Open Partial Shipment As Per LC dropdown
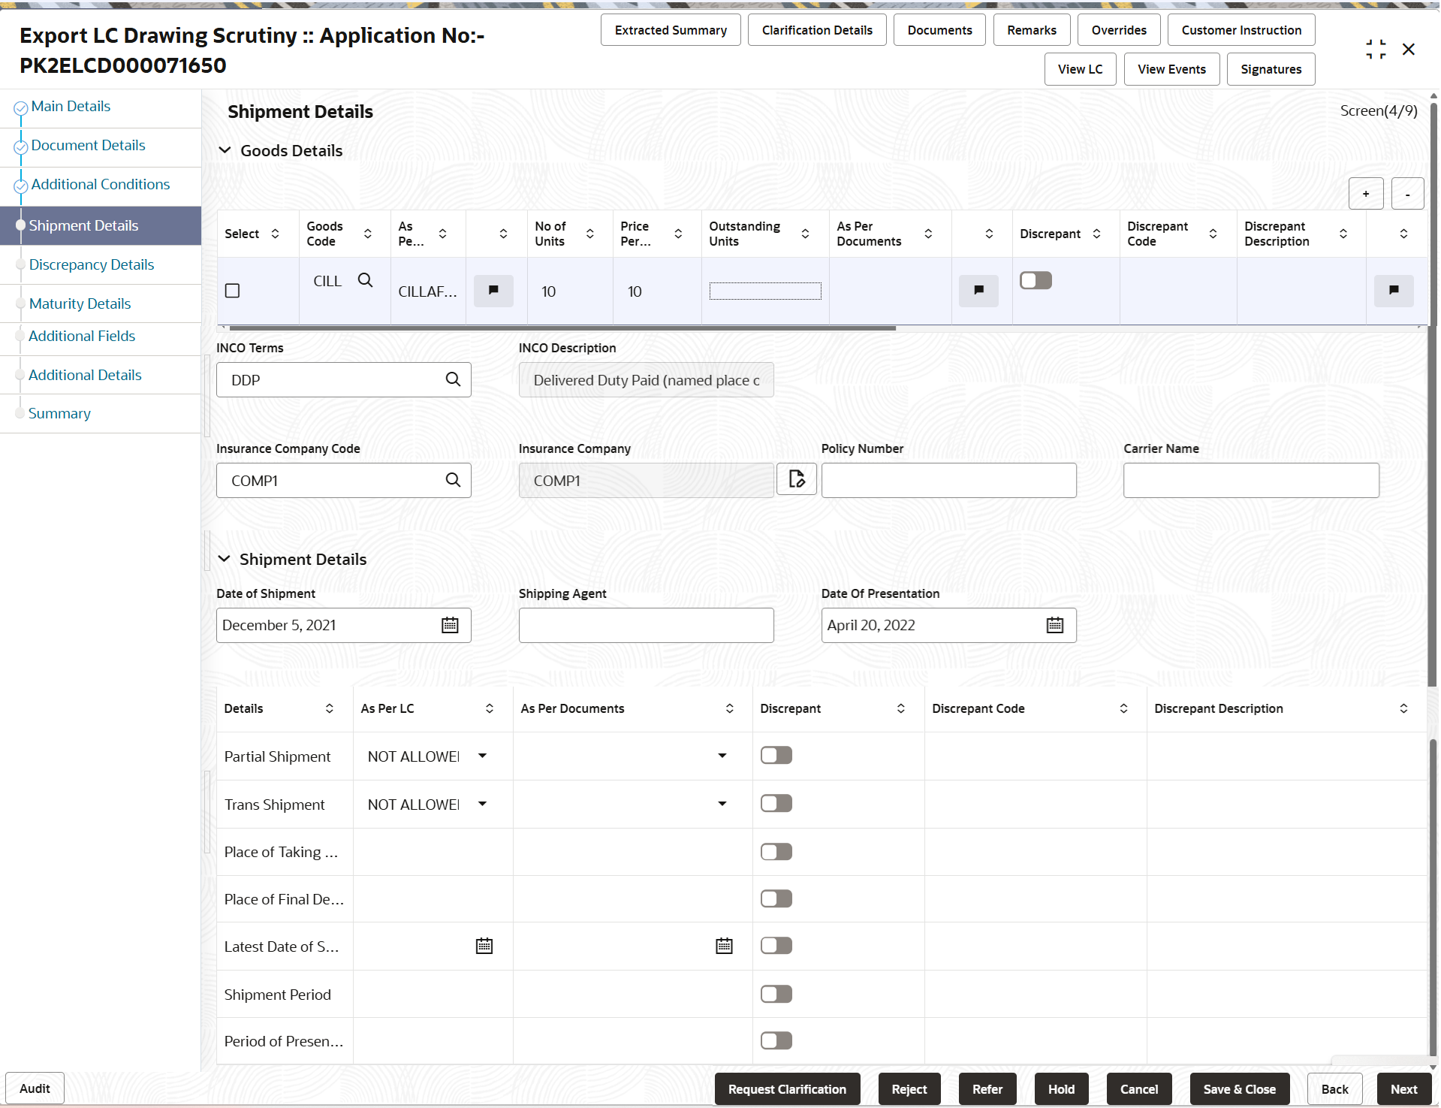The width and height of the screenshot is (1441, 1108). (x=483, y=756)
